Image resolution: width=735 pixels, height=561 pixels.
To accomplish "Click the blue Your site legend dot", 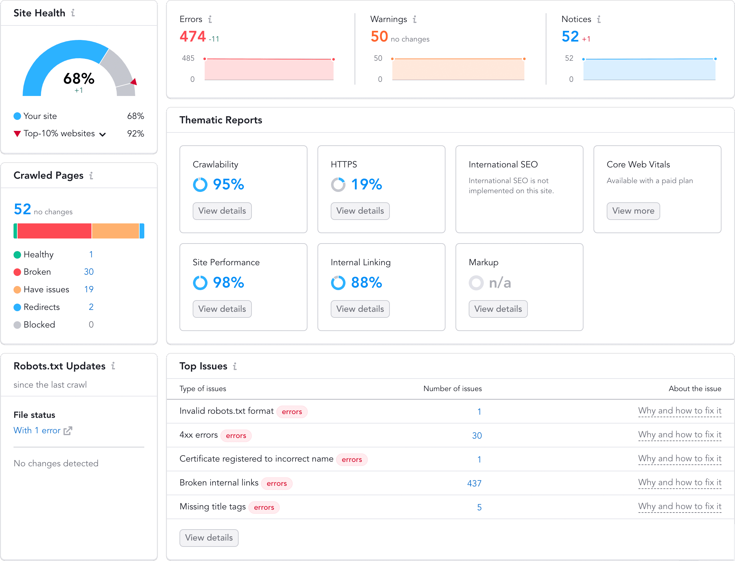I will coord(17,116).
